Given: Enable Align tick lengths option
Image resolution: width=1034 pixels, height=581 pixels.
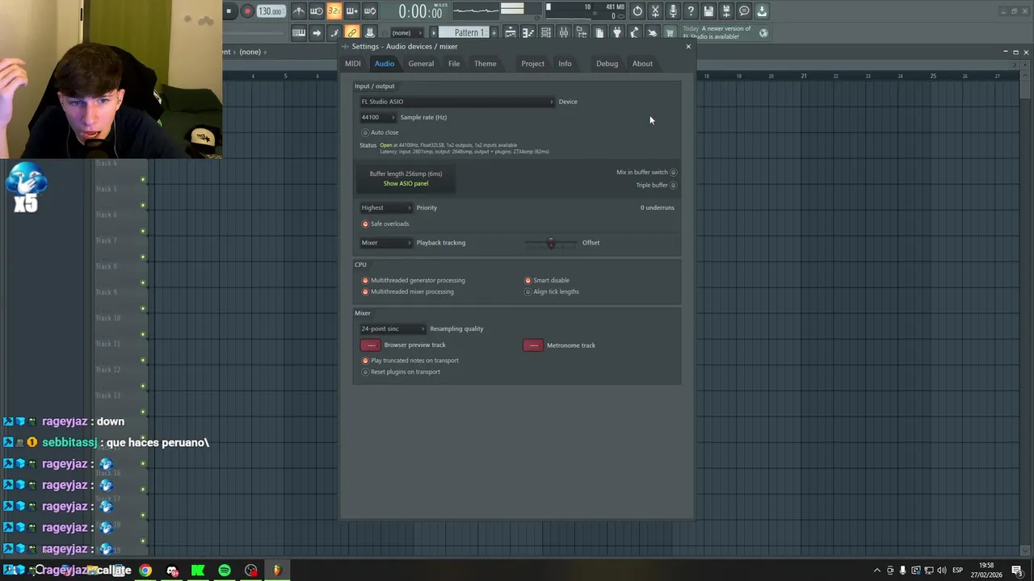Looking at the screenshot, I should click(552, 291).
